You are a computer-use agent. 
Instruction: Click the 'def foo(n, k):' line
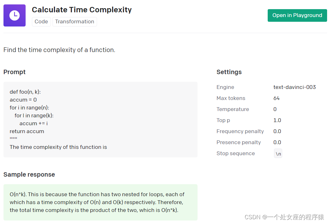[25, 92]
